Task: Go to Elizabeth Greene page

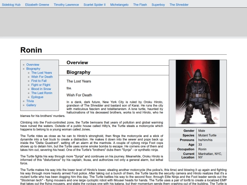Action: coord(37,5)
